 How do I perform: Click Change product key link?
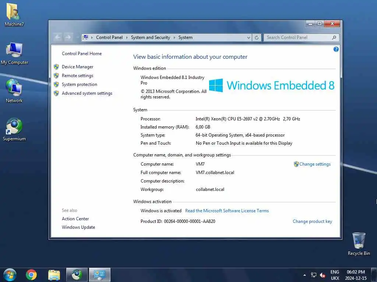point(312,221)
